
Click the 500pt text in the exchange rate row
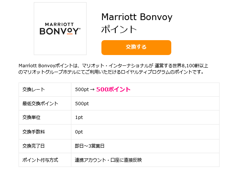(x=82, y=90)
